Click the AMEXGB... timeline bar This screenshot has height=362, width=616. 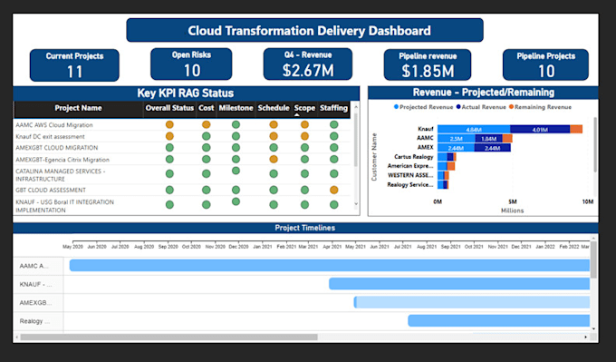tap(472, 302)
